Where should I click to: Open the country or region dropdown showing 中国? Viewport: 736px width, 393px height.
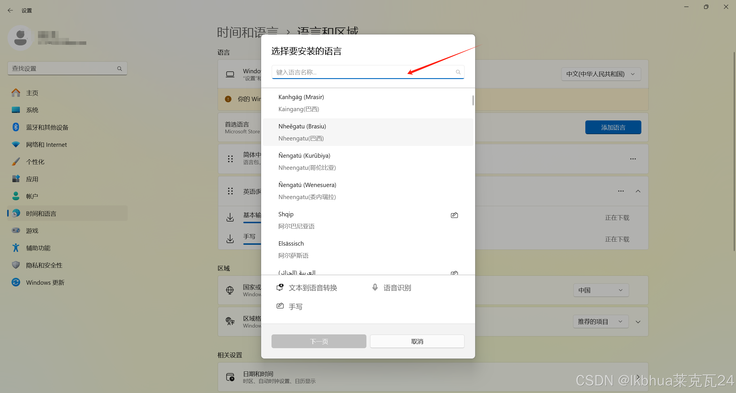tap(601, 290)
